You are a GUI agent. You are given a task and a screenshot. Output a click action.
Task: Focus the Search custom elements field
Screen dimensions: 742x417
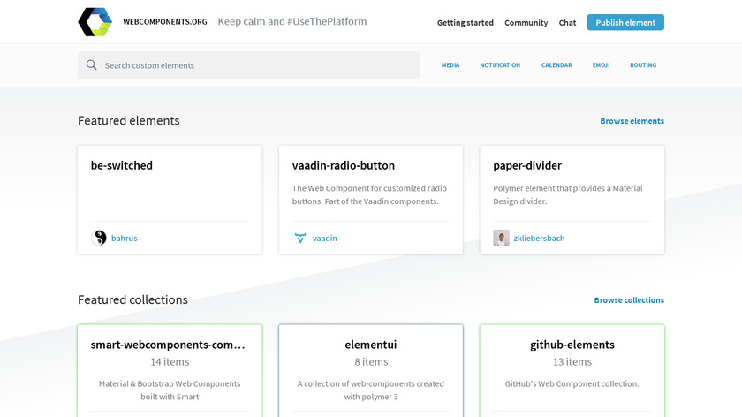click(248, 65)
